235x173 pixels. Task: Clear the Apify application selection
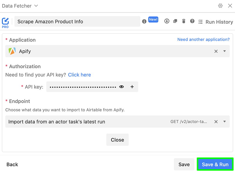click(216, 51)
